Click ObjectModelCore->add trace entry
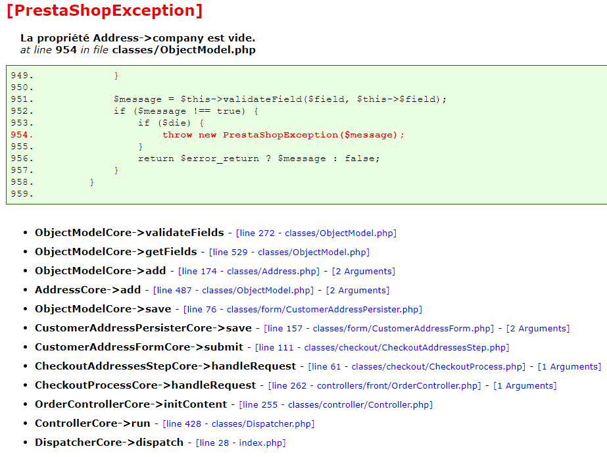 [x=100, y=270]
